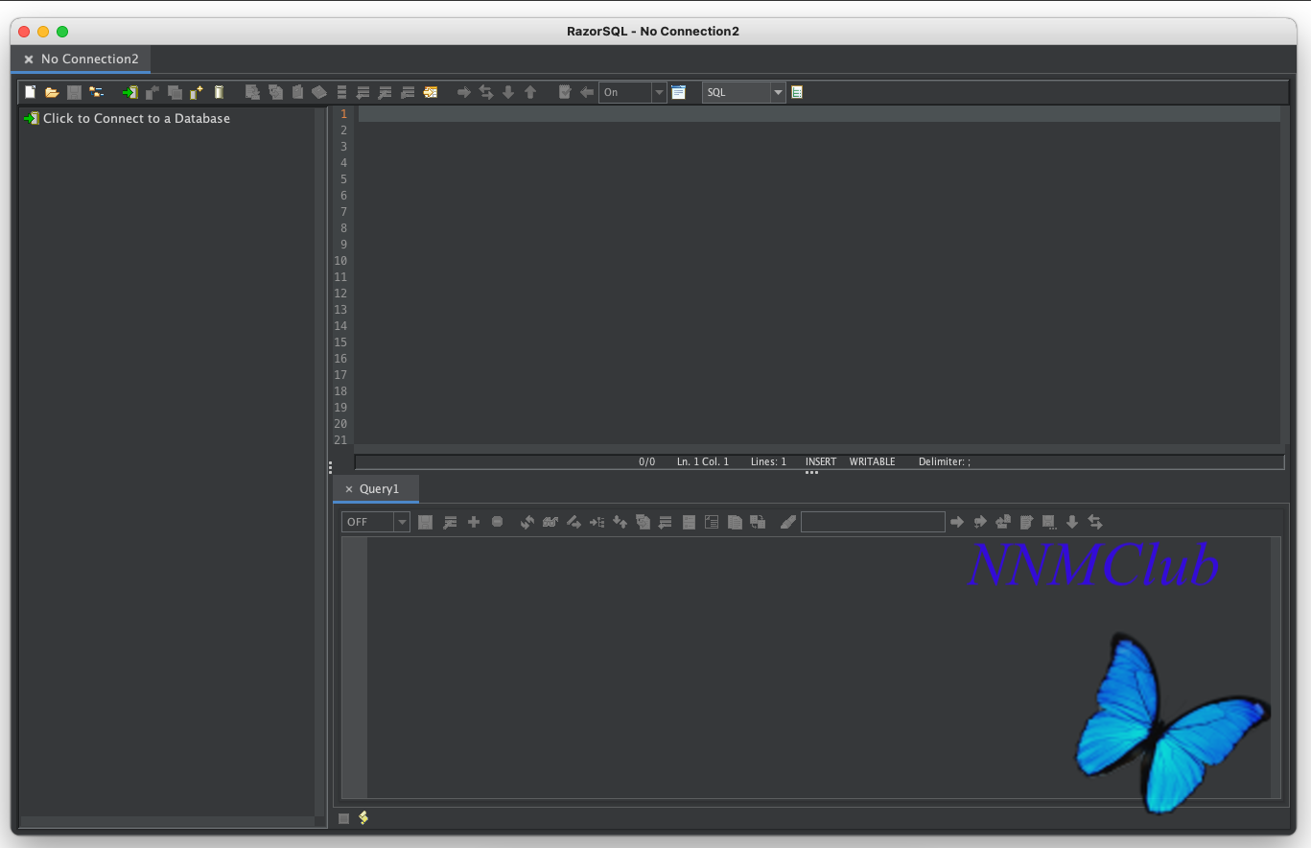The height and width of the screenshot is (848, 1311).
Task: Click the right-arrow Execute icon in top toolbar
Action: [464, 92]
